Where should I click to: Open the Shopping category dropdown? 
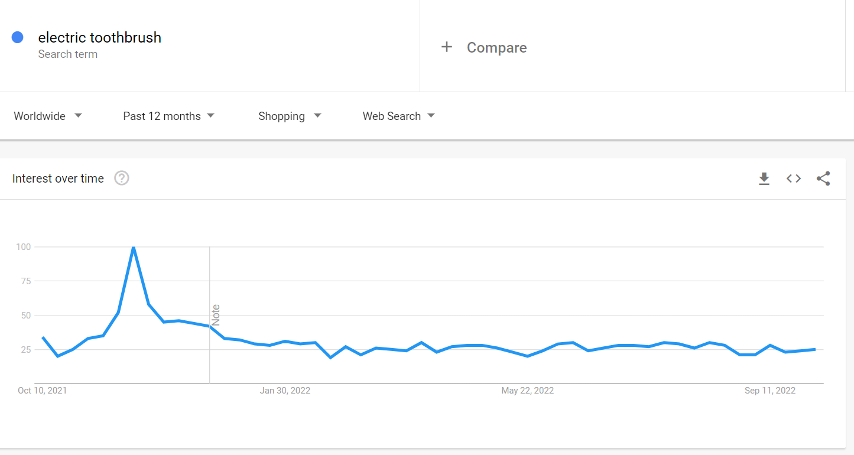(290, 116)
